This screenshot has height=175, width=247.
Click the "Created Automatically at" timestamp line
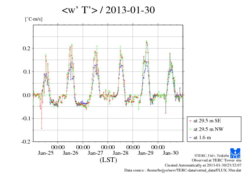(x=203, y=165)
